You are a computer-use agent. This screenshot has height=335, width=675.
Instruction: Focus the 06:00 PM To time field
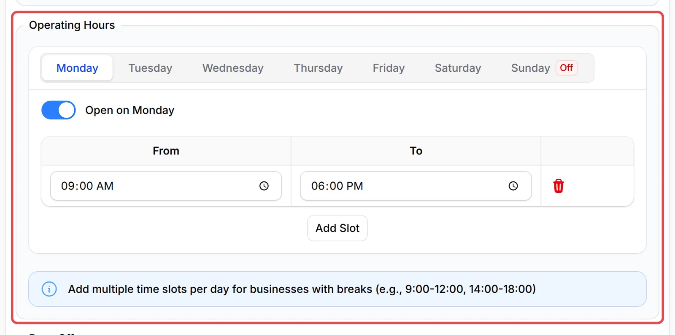point(416,186)
